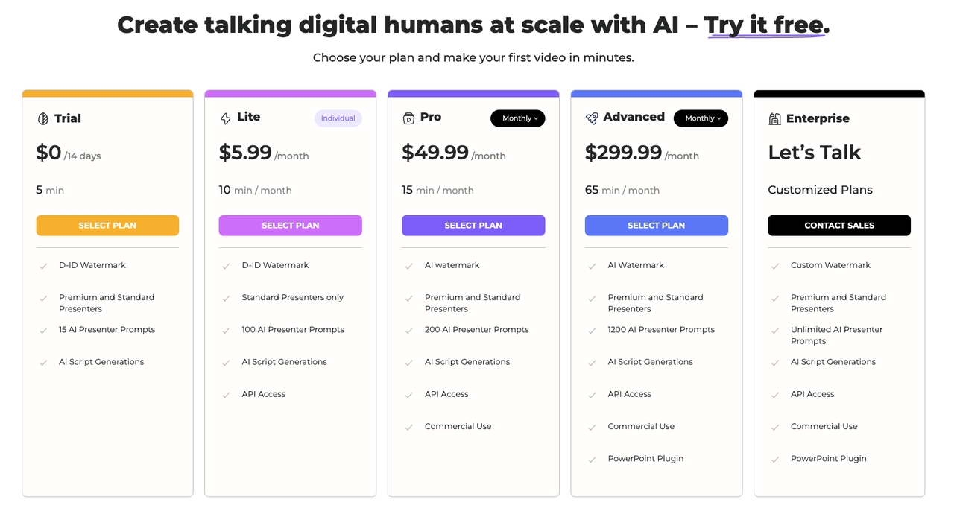Click the video icon beside Pro
This screenshot has width=954, height=505.
(408, 118)
